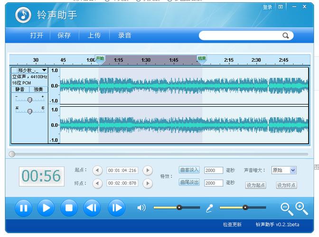Click the microphone icon
Image resolution: width=319 pixels, height=237 pixels.
[x=209, y=208]
